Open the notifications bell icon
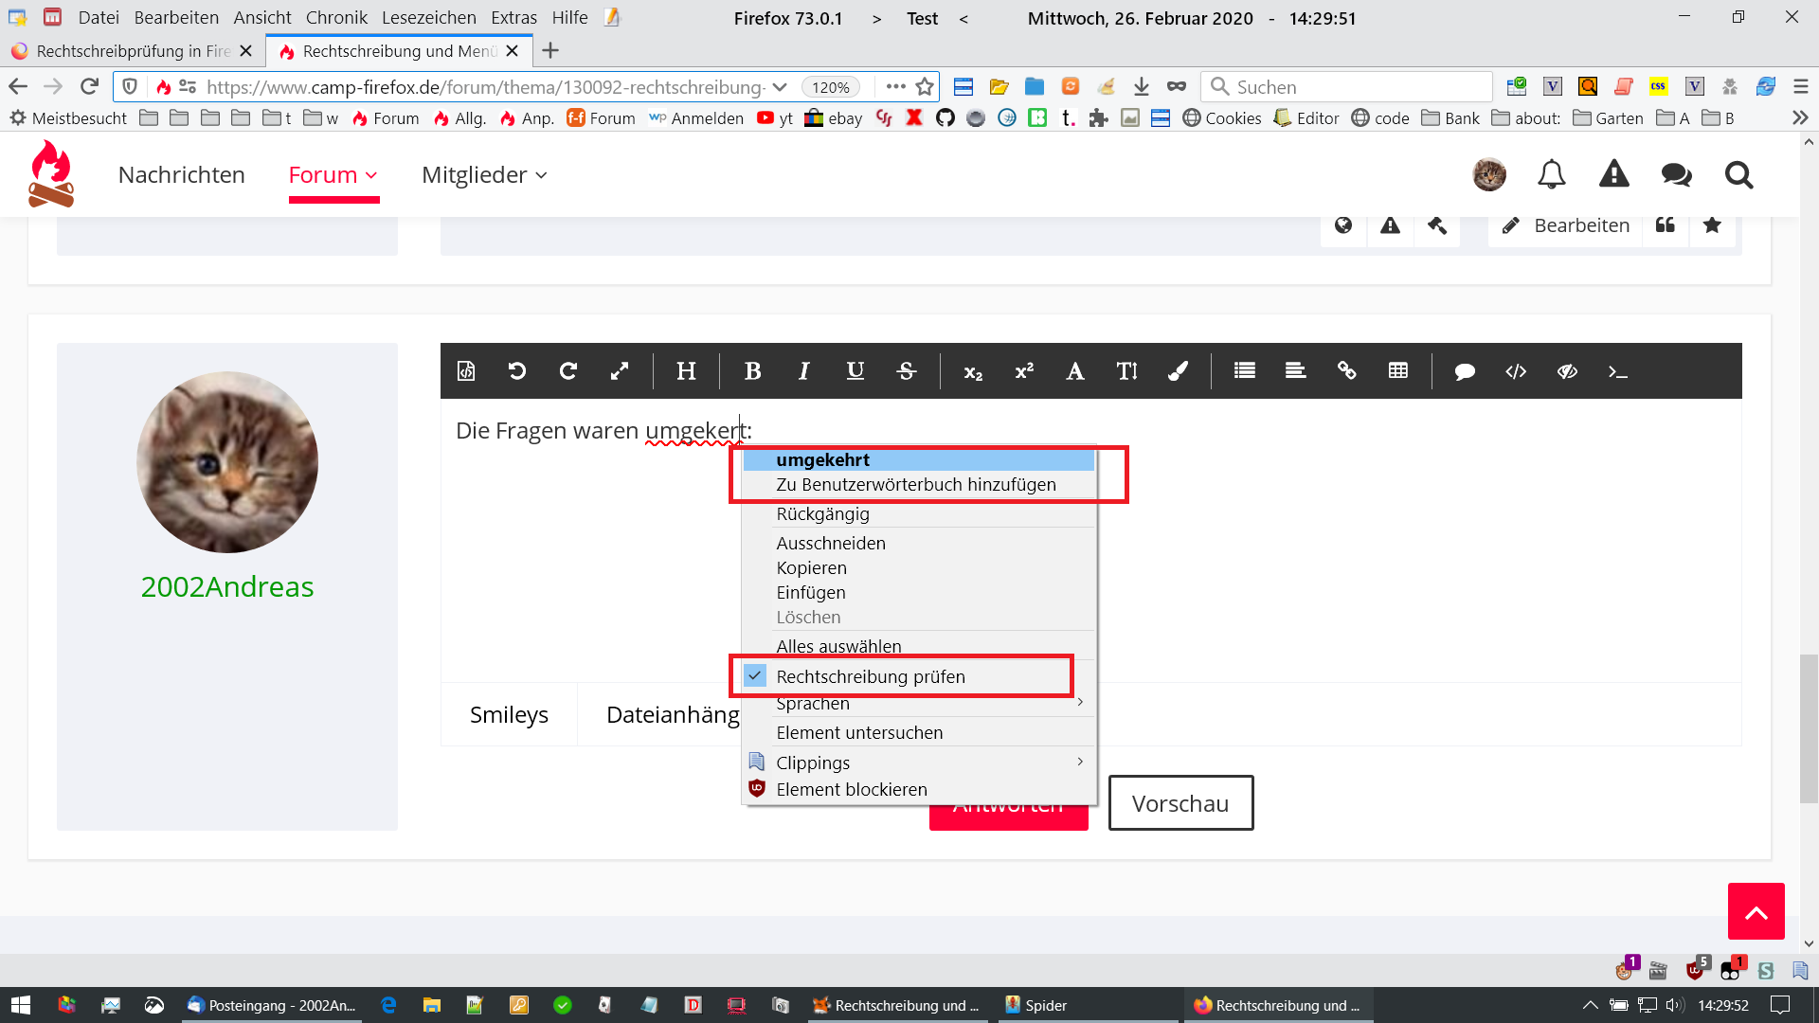The height and width of the screenshot is (1023, 1819). (1551, 175)
